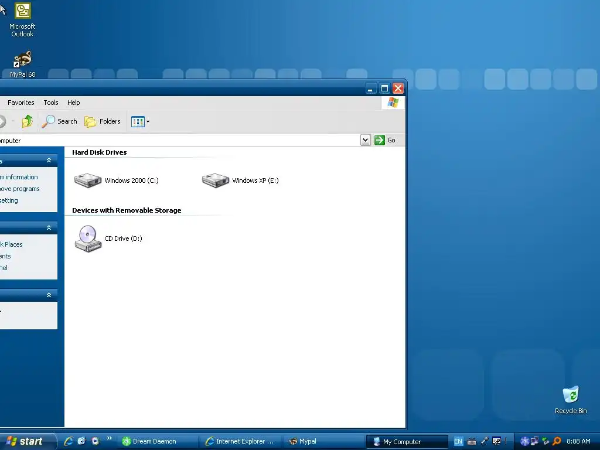Viewport: 600px width, 450px height.
Task: Minimize the My Computer window
Action: coord(370,89)
